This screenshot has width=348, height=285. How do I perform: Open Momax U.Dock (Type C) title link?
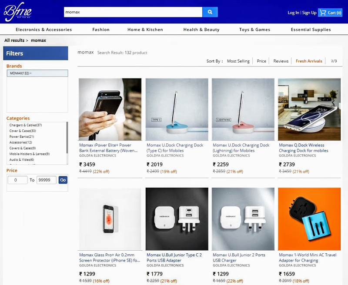(x=175, y=148)
